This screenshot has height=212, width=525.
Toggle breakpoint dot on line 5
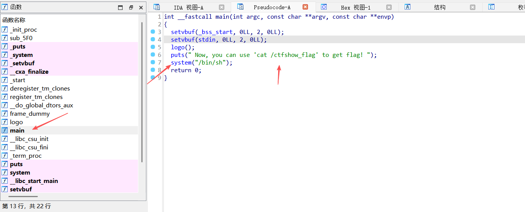(x=153, y=47)
